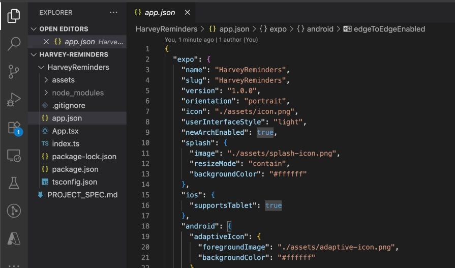Open the Run and Debug view
Image resolution: width=455 pixels, height=268 pixels.
point(14,100)
